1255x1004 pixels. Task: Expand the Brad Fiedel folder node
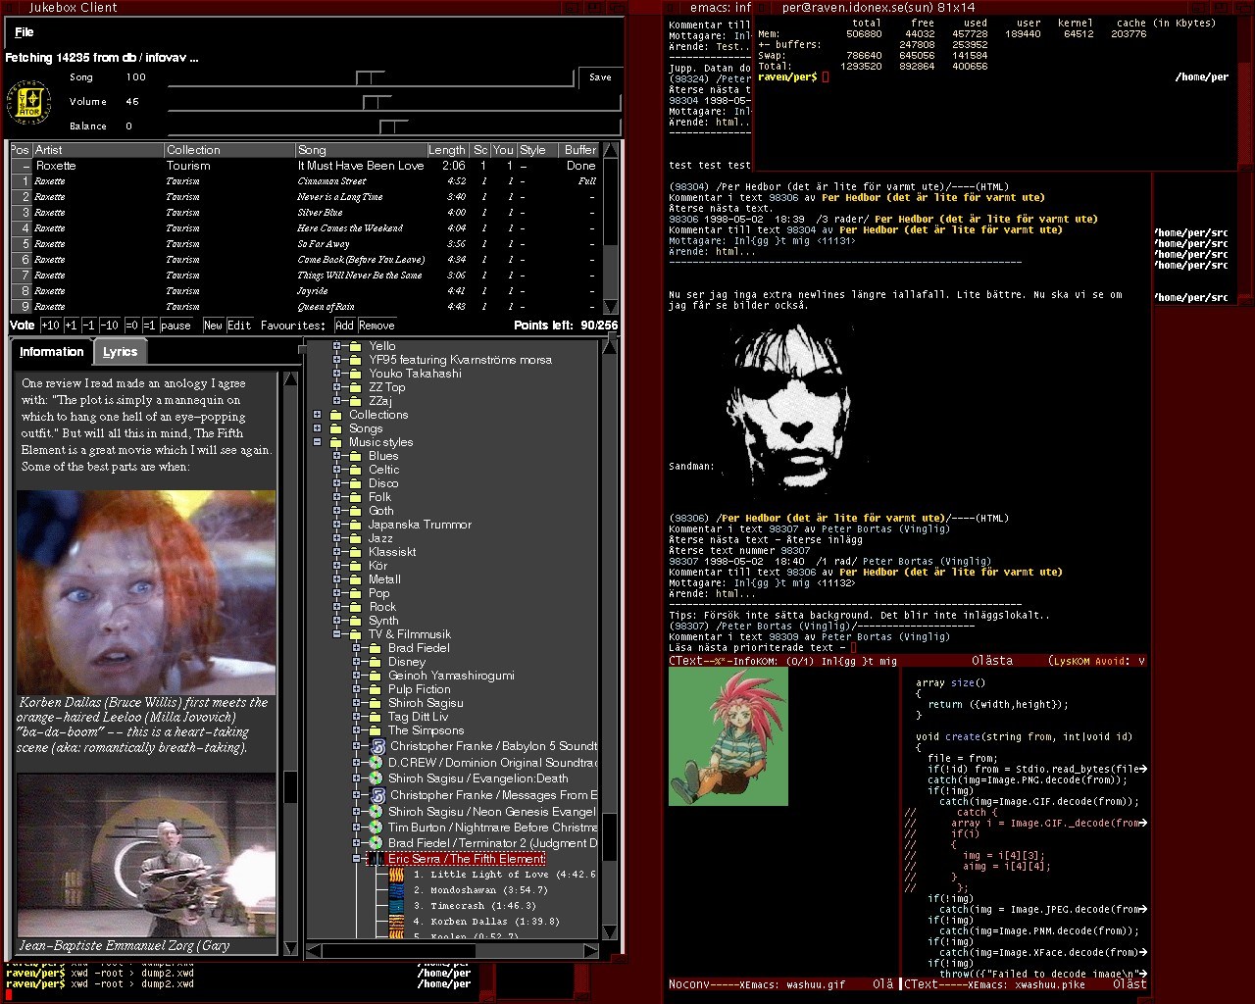tap(356, 648)
